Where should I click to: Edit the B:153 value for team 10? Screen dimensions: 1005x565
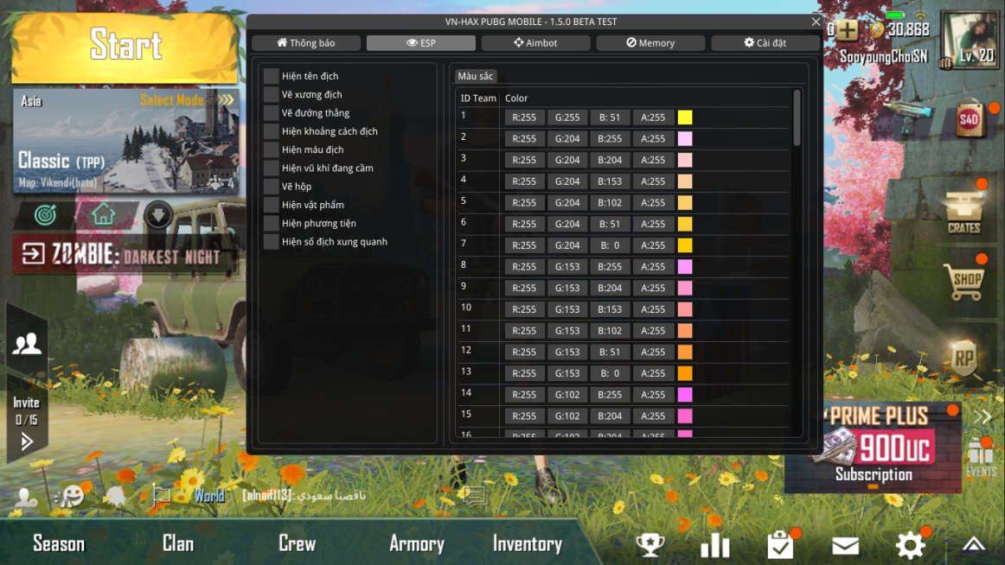(x=610, y=309)
